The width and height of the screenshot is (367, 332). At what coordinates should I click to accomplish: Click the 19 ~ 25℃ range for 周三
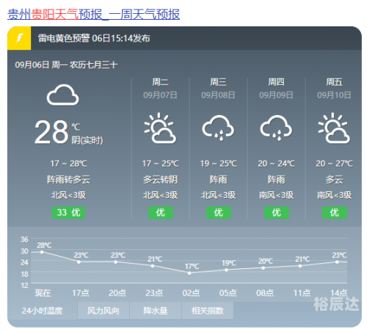[219, 163]
